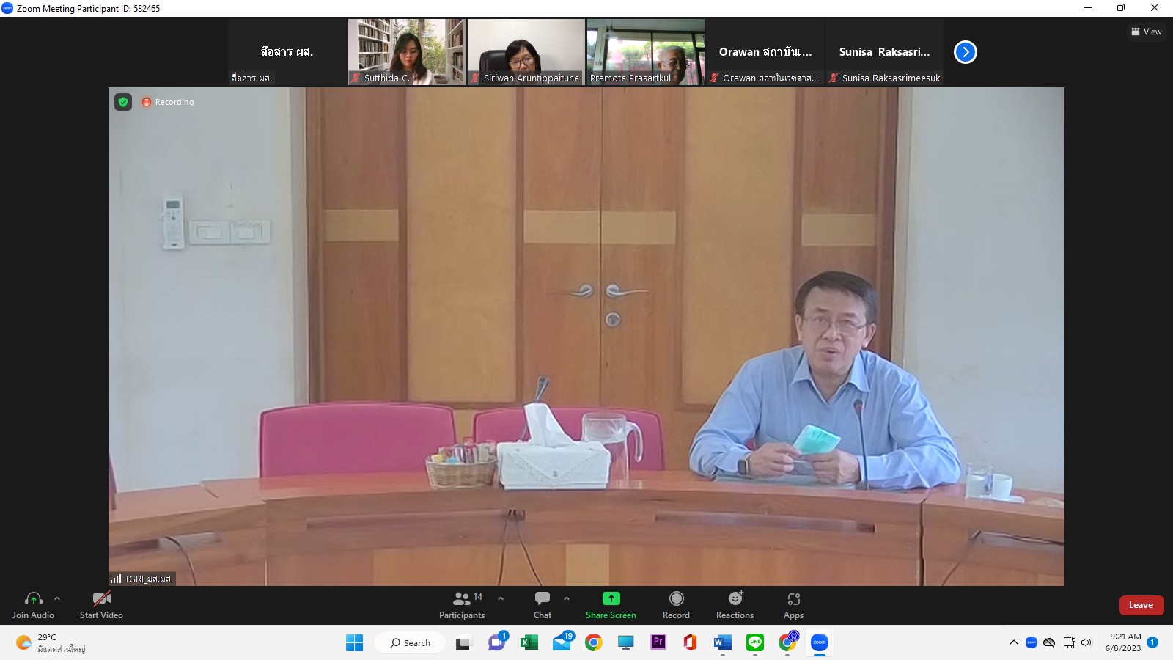1173x660 pixels.
Task: Open the Apps panel
Action: (793, 605)
